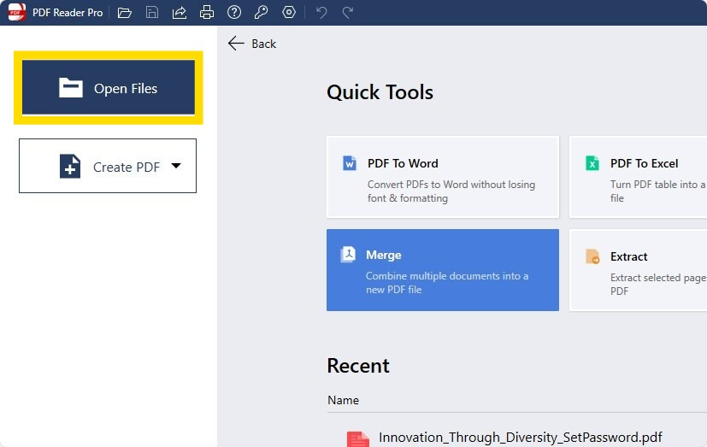
Task: Expand the Create PDF dropdown arrow
Action: pyautogui.click(x=176, y=166)
